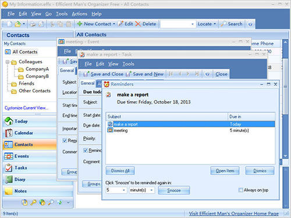
Task: Open the Actions menu in the main window
Action: point(80,14)
